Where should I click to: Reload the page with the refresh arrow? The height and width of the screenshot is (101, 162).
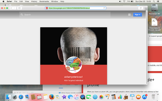pyautogui.click(x=104, y=8)
